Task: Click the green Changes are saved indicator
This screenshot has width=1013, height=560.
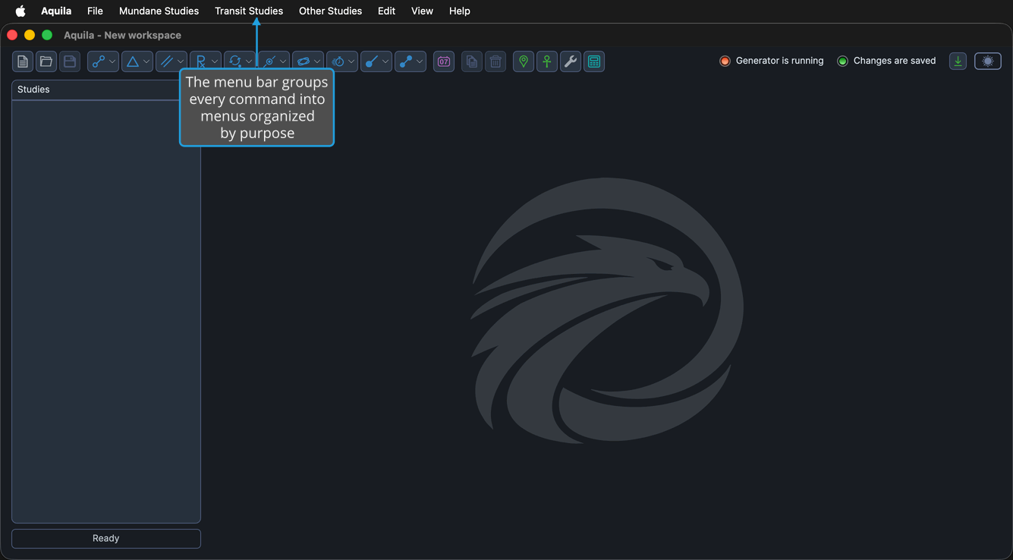Action: click(x=842, y=61)
